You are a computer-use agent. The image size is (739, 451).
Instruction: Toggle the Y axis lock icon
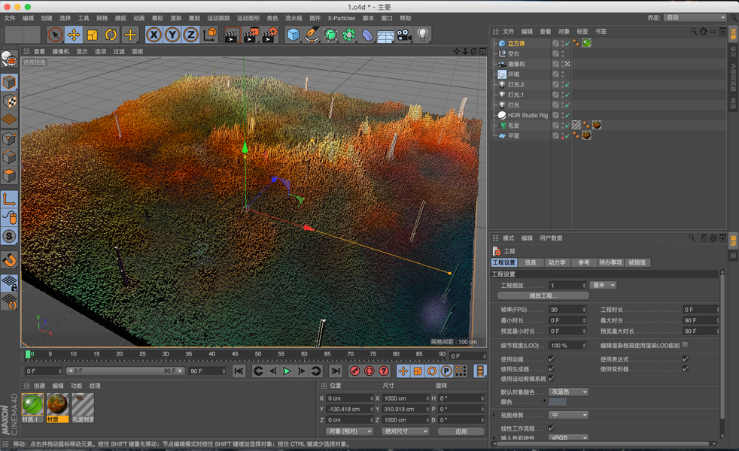(172, 35)
